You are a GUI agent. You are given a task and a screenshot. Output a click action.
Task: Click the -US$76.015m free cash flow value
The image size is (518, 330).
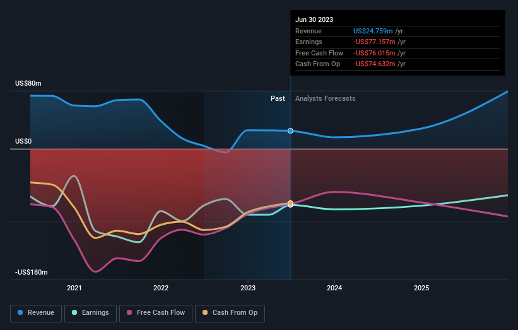[374, 53]
